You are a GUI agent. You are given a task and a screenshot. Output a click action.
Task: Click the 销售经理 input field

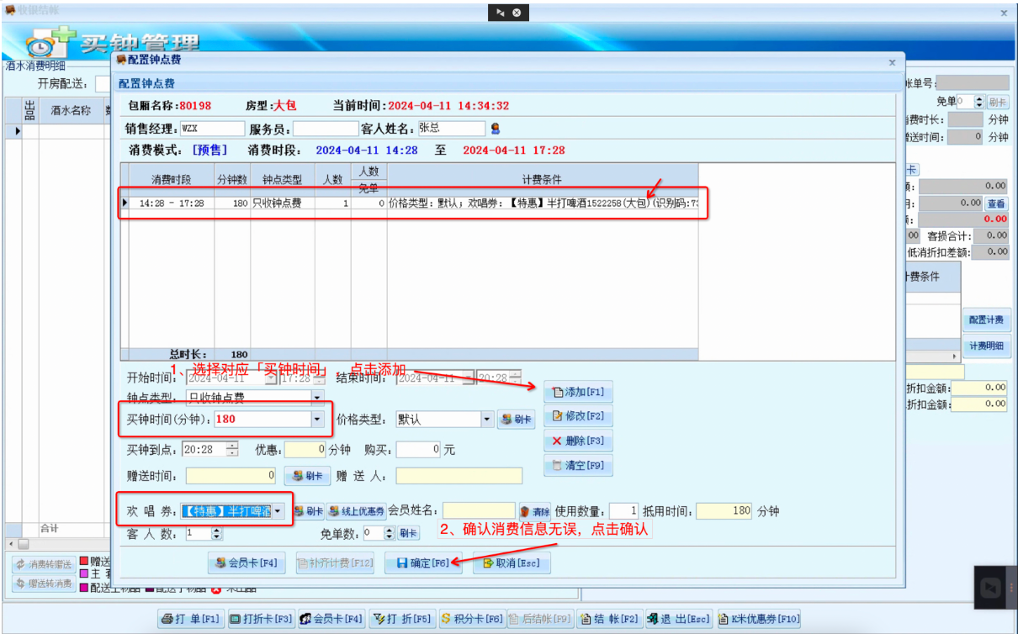(212, 129)
